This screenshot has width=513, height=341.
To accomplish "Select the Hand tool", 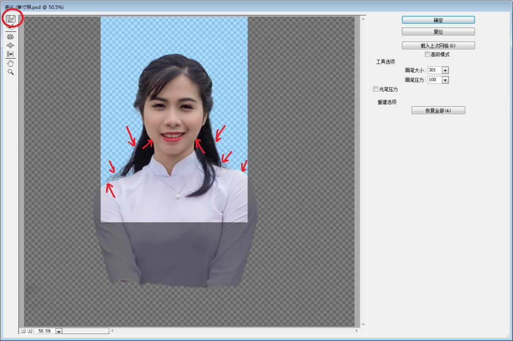I will [x=11, y=63].
